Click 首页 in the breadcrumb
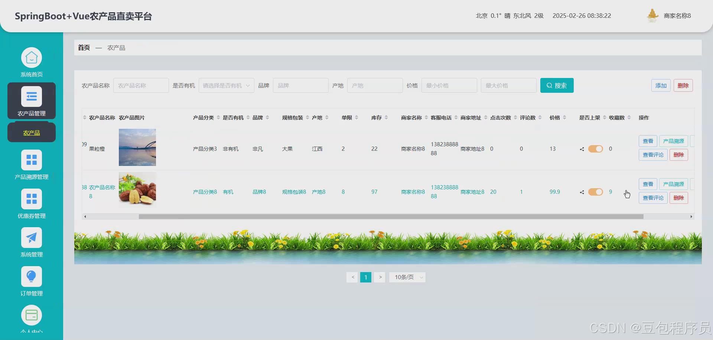 pyautogui.click(x=84, y=48)
